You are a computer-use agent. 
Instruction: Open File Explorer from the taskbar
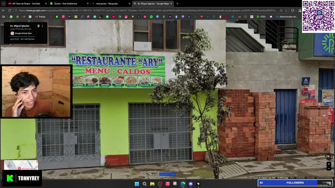pos(152,184)
